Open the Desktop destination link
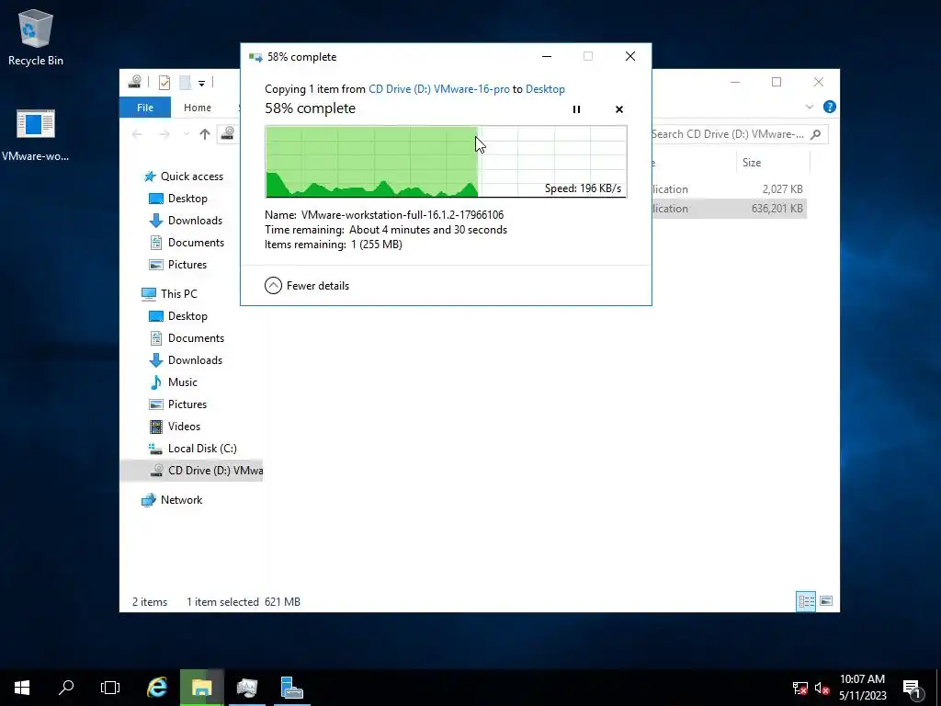This screenshot has height=706, width=941. [545, 89]
